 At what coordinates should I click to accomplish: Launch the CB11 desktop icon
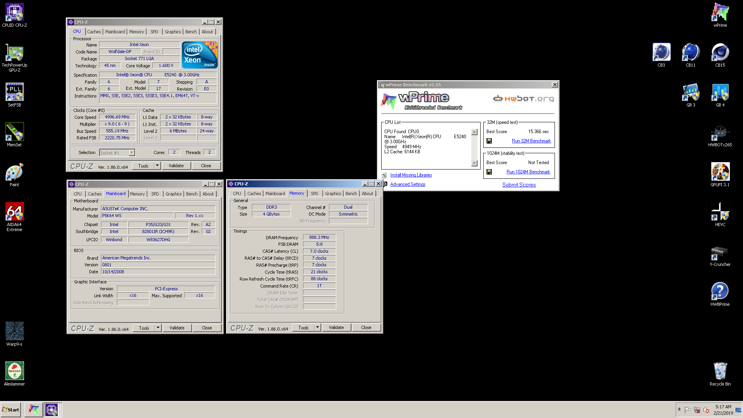click(691, 55)
